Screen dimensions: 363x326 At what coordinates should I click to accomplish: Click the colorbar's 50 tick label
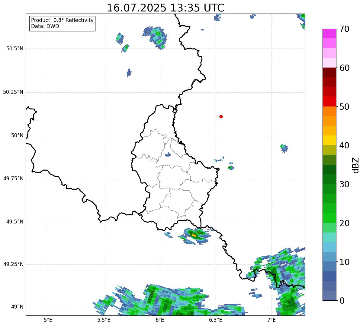pyautogui.click(x=344, y=107)
